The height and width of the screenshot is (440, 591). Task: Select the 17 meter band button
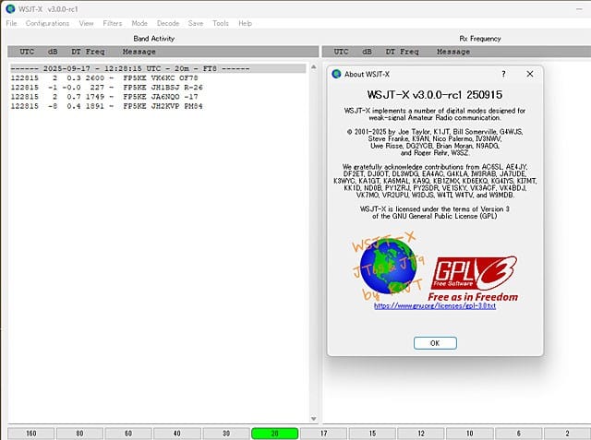tap(323, 433)
